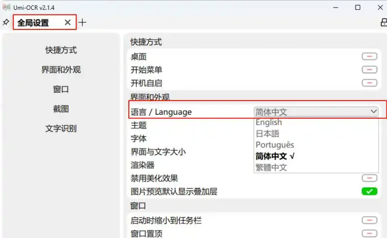
Task: Maximize the Umi-OCR window
Action: (x=357, y=7)
